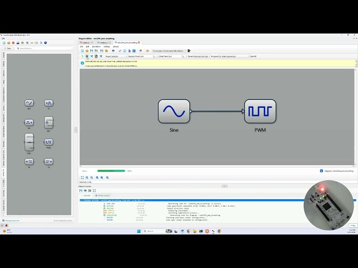Open the File menu in Diagram Editor
This screenshot has height=268, width=358.
tap(82, 46)
